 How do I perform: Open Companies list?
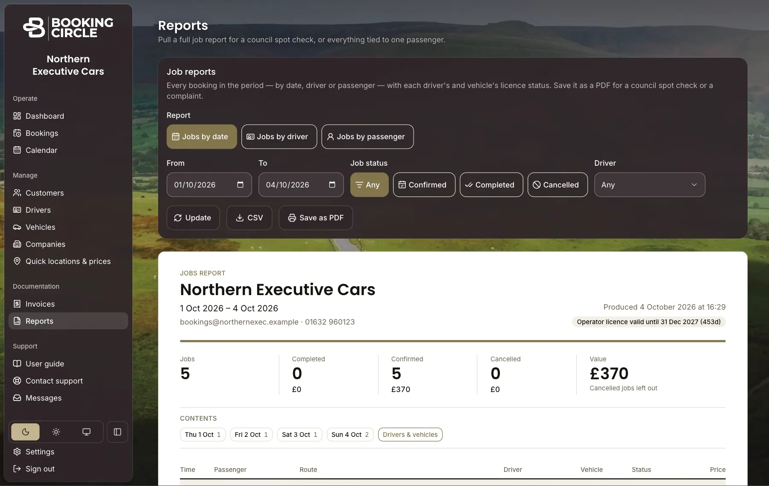68,244
